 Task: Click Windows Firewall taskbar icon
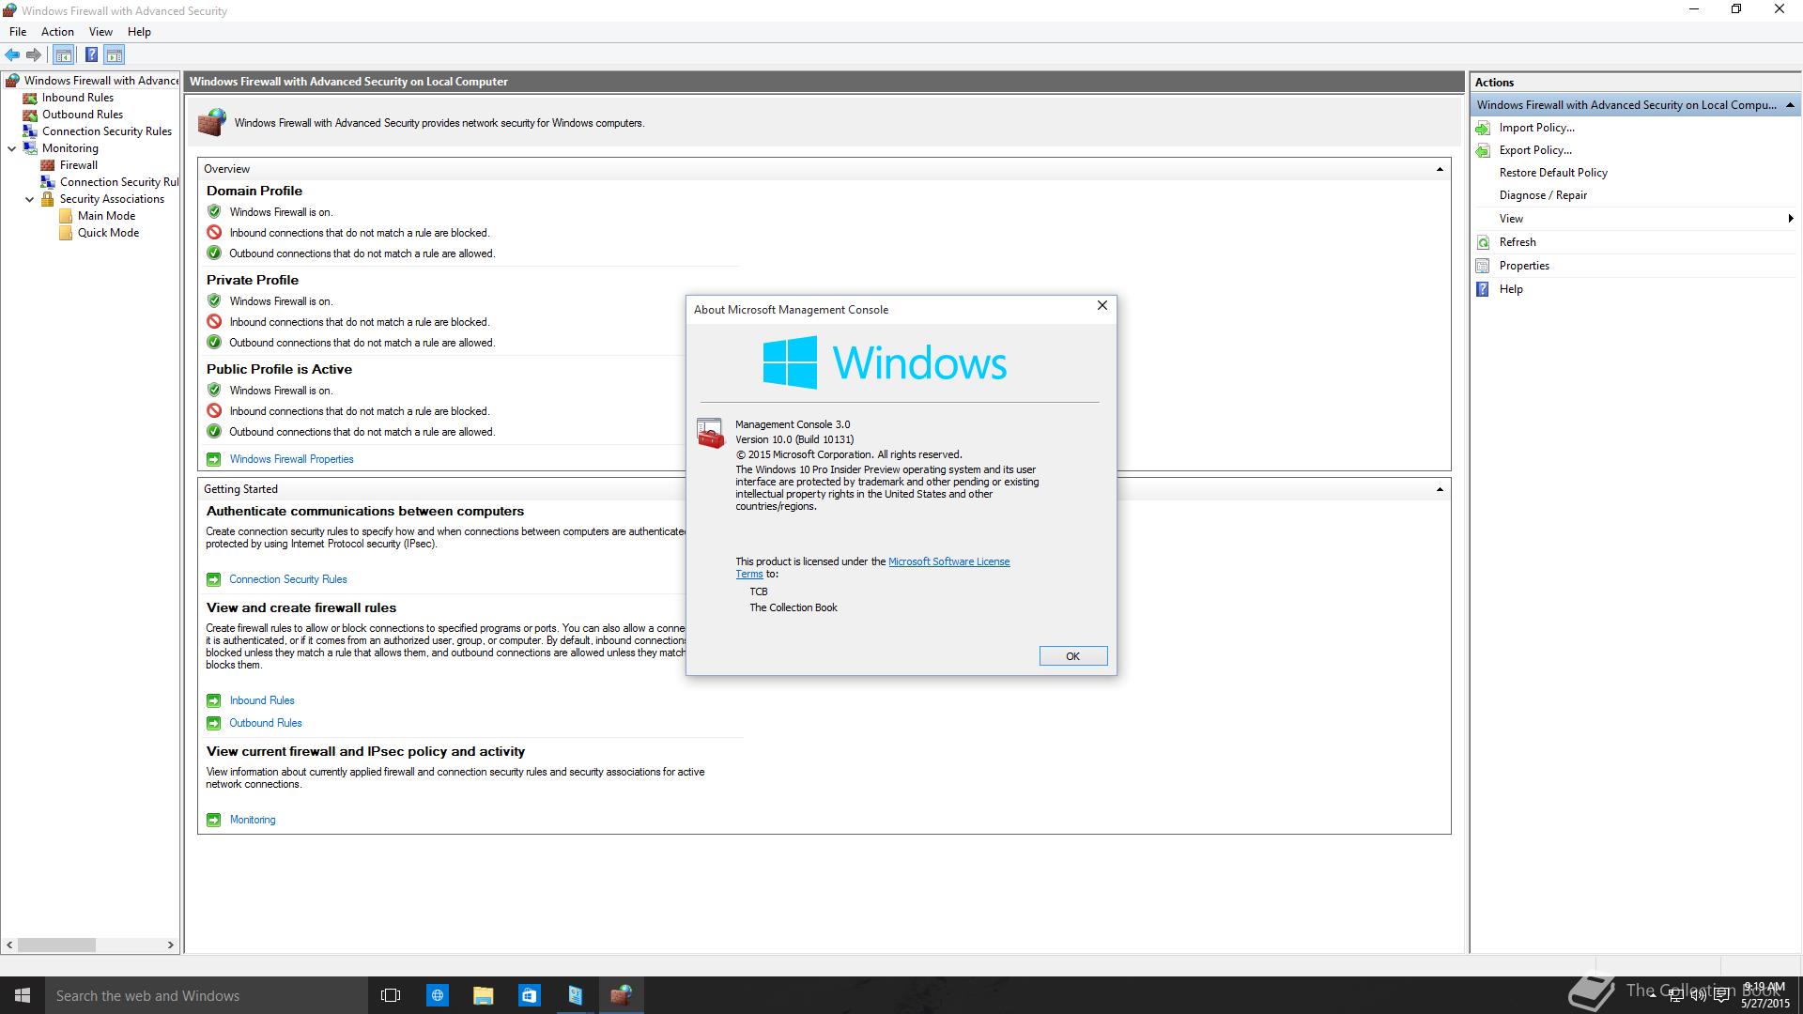[x=621, y=995]
